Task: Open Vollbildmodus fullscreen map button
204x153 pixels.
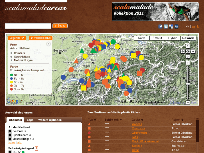Action: point(41,38)
